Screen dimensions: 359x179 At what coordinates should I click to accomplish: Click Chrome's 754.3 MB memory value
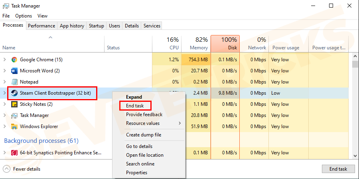click(x=198, y=60)
